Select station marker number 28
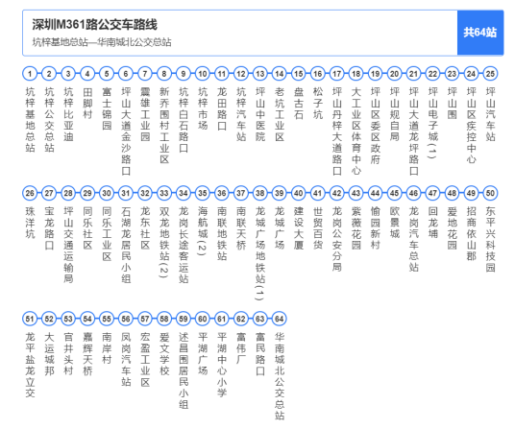 [68, 193]
